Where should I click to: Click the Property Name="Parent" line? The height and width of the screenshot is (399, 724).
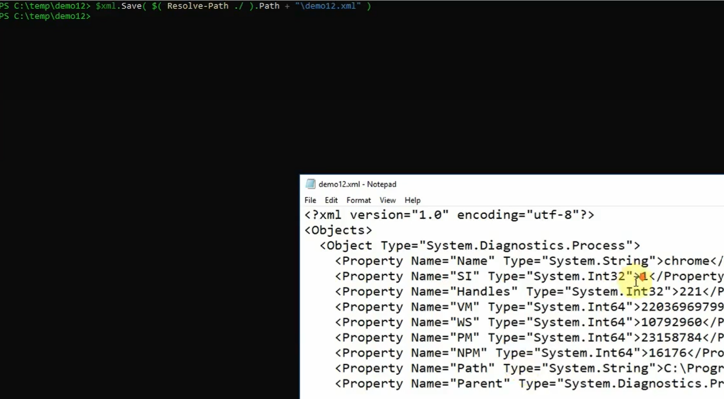click(x=529, y=385)
